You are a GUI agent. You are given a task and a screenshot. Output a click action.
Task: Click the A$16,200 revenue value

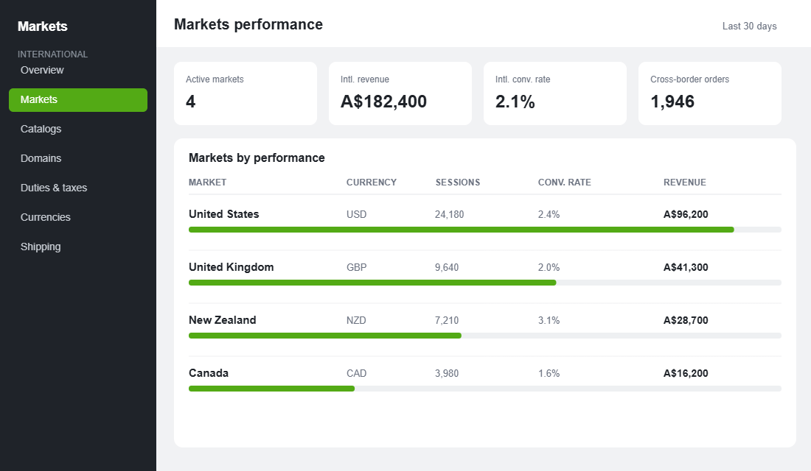point(686,373)
